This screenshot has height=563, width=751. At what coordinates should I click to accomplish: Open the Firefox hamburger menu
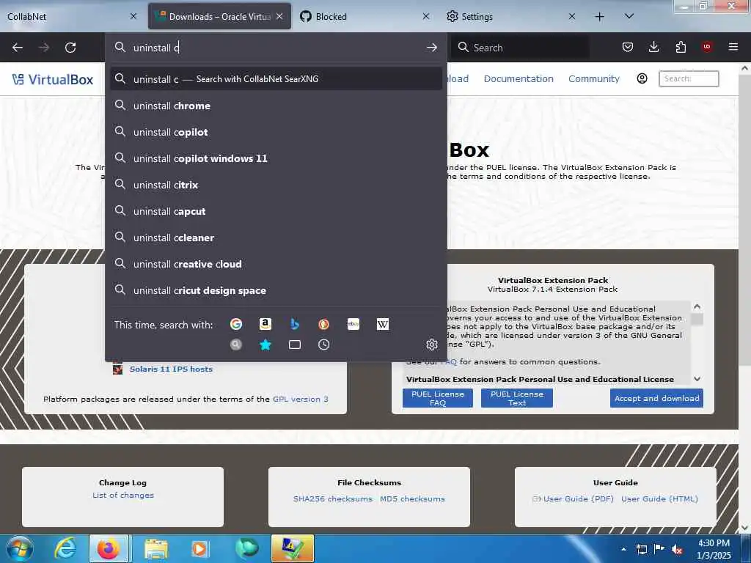point(733,47)
